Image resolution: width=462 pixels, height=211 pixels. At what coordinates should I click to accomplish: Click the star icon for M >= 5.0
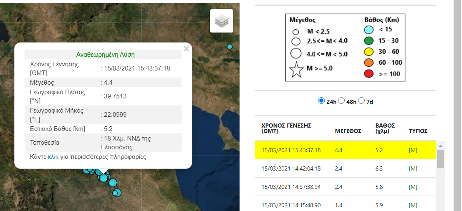pos(296,69)
